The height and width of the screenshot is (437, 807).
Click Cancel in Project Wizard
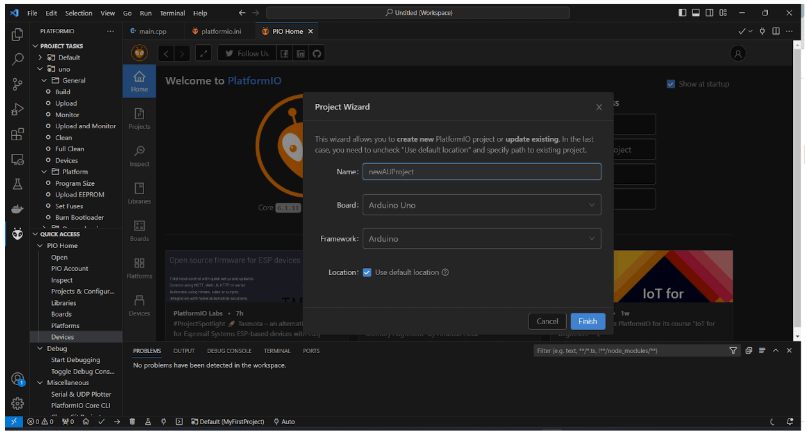click(548, 321)
